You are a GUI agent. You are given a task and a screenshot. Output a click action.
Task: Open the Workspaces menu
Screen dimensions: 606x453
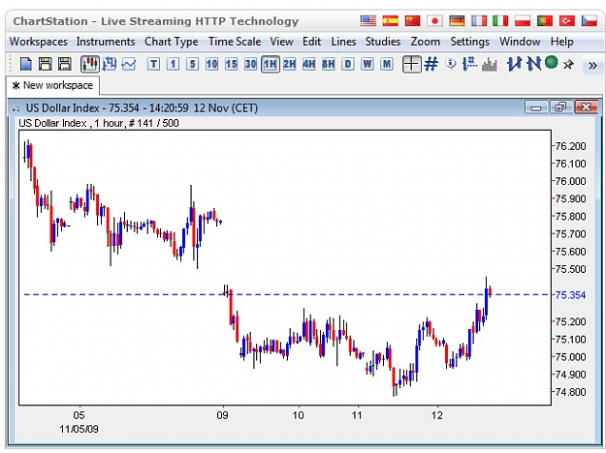[x=38, y=42]
